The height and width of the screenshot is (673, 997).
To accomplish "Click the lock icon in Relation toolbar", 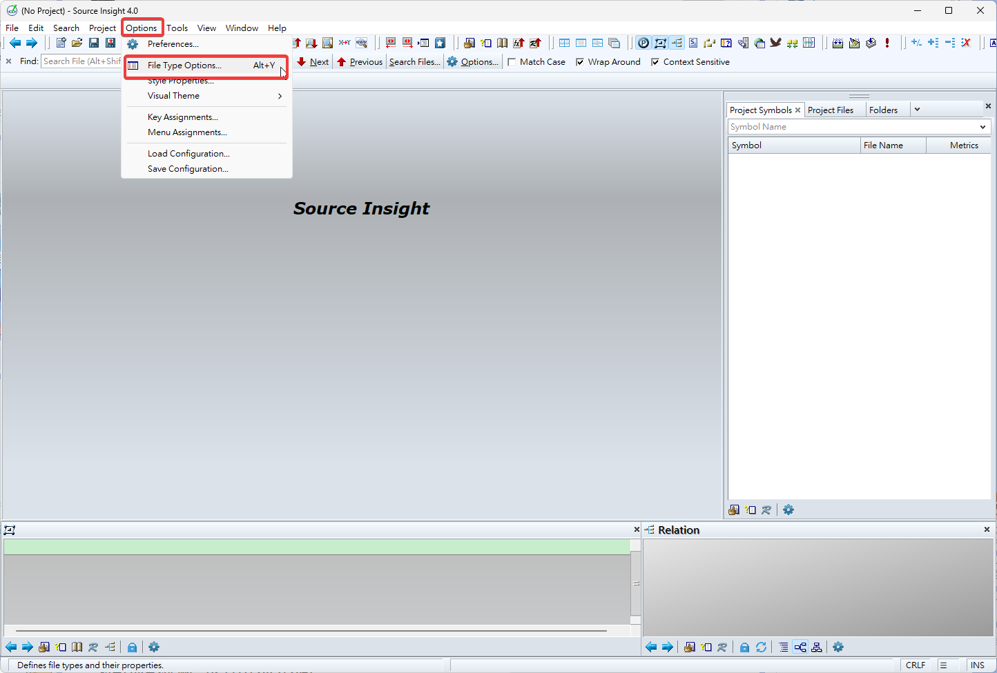I will tap(744, 647).
